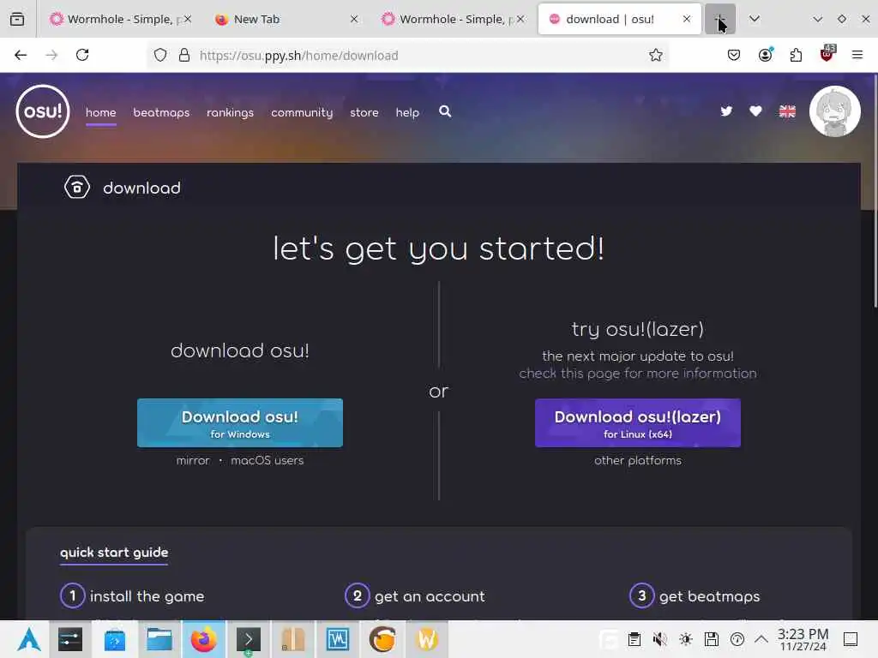The width and height of the screenshot is (878, 658).
Task: Open the macOS users link
Action: point(268,460)
